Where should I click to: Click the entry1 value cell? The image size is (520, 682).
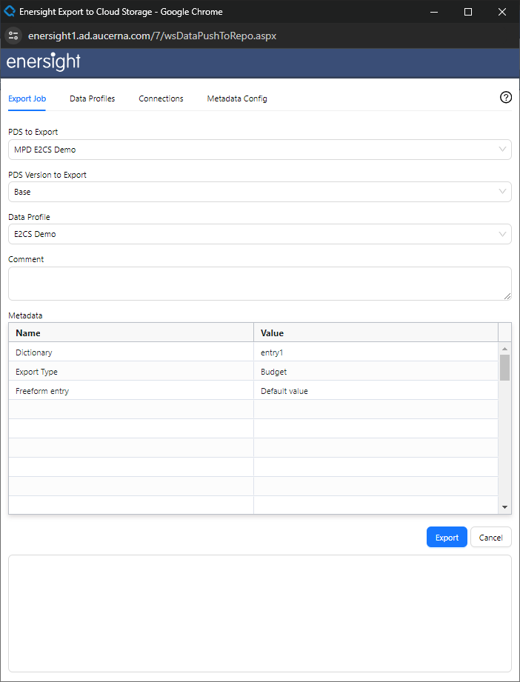(x=376, y=352)
